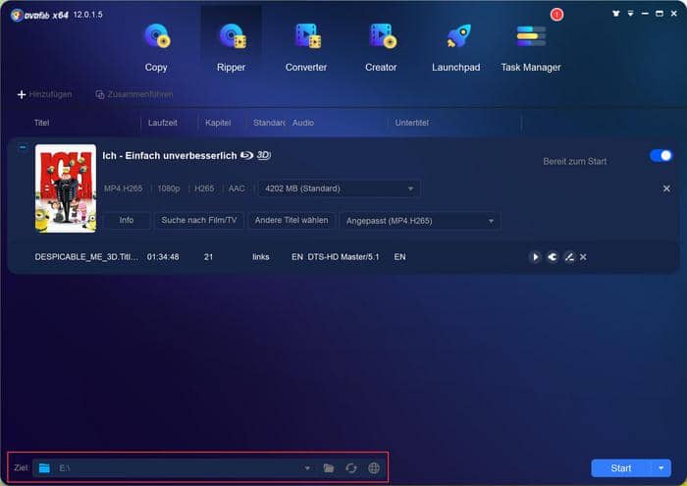
Task: Click the Start button
Action: pos(621,468)
